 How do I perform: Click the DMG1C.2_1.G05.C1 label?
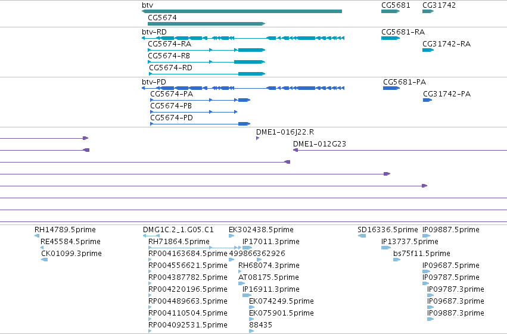point(178,230)
